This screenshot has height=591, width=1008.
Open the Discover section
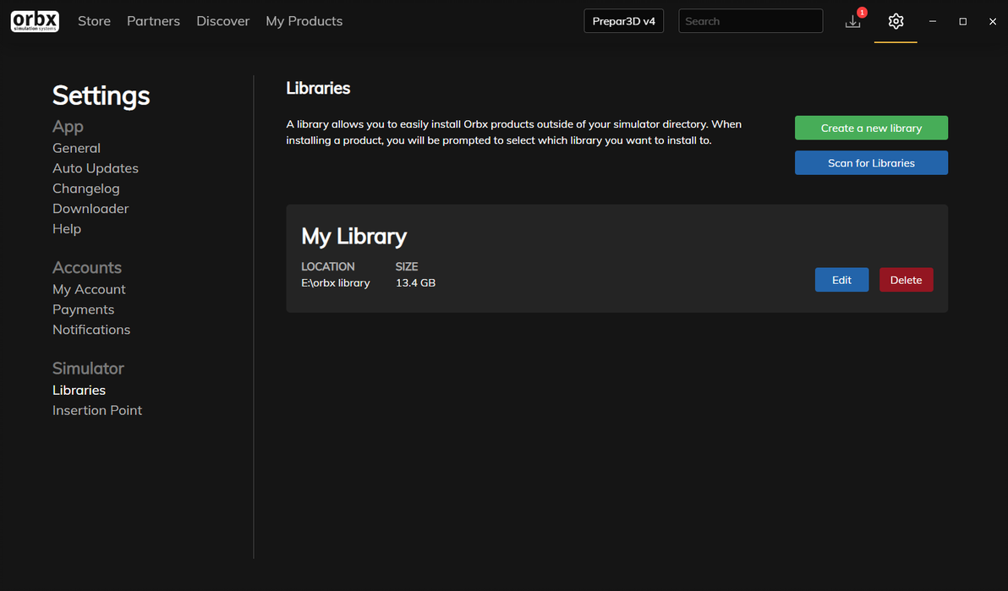point(222,21)
